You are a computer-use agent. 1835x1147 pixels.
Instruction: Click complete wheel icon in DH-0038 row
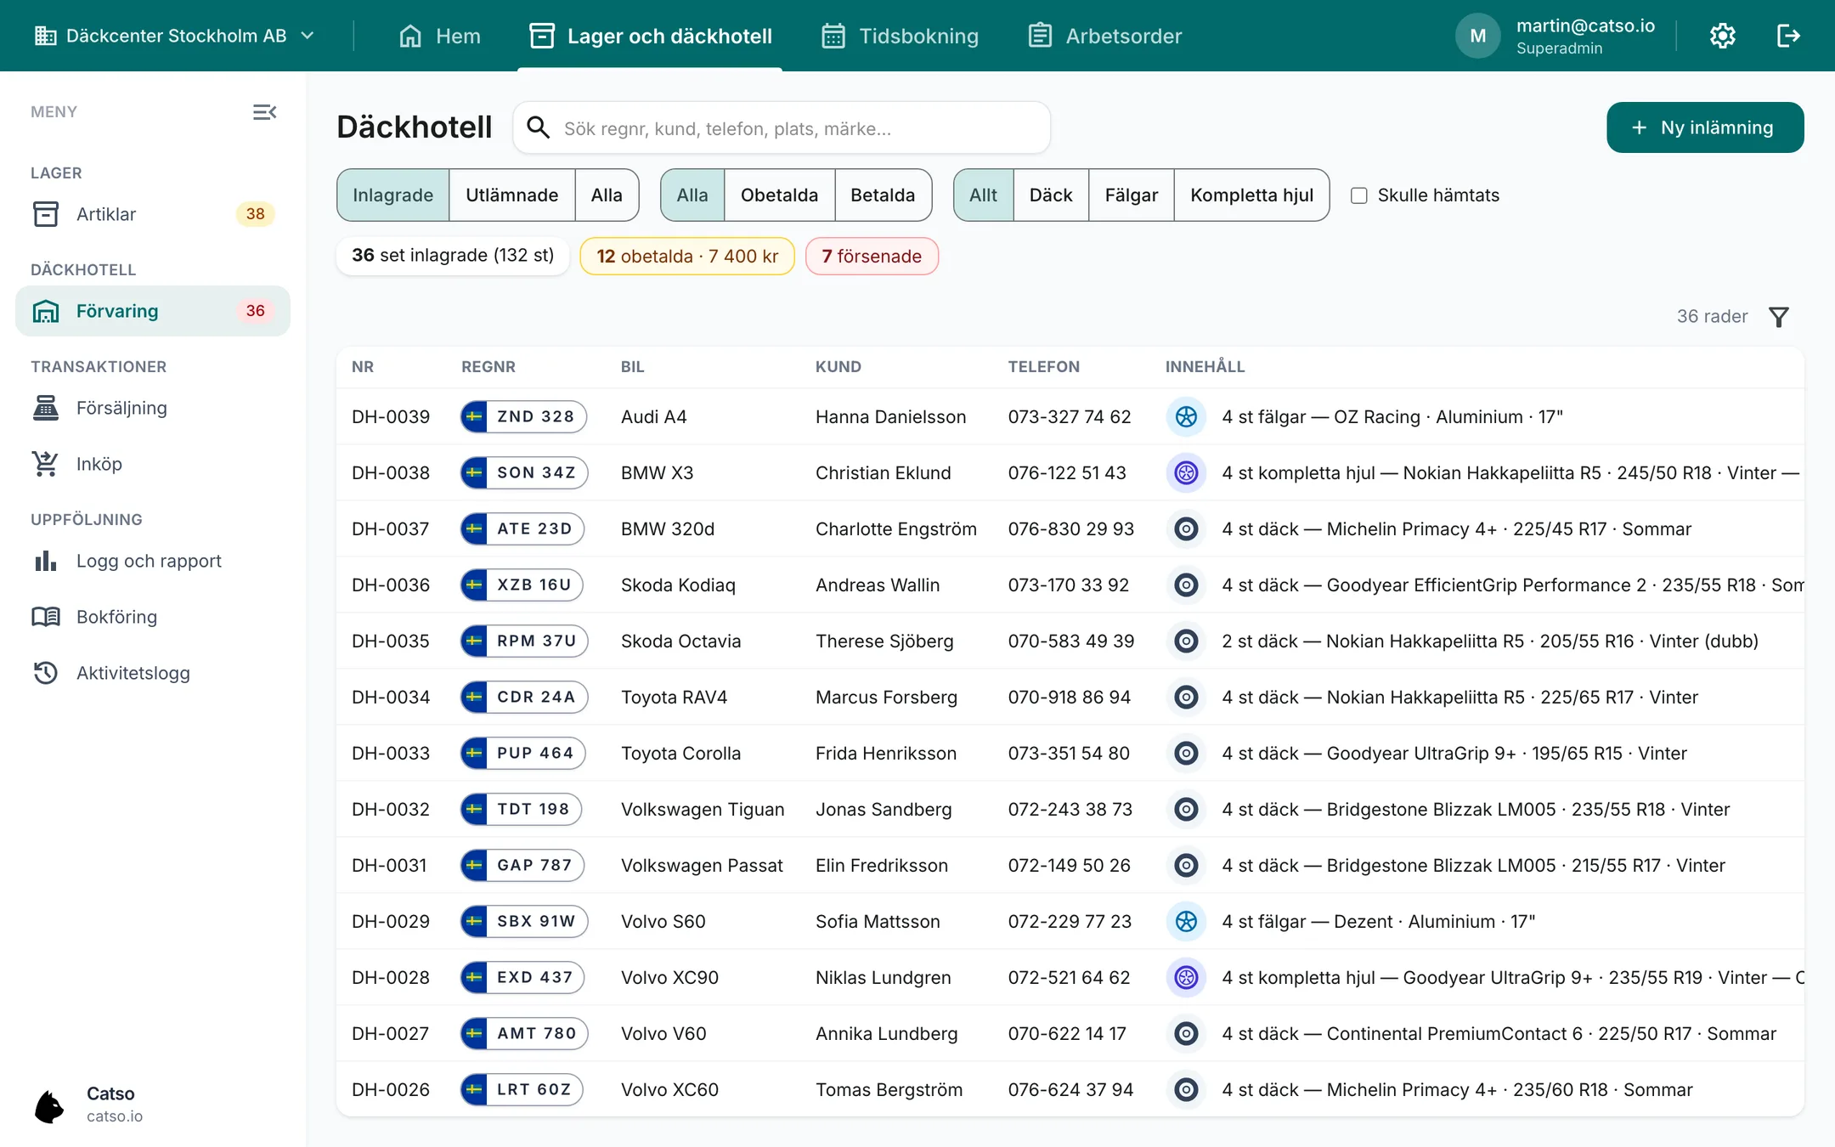[1186, 472]
